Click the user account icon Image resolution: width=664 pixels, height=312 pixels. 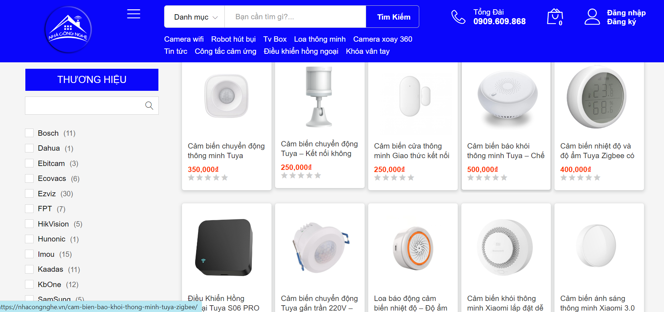(x=592, y=17)
